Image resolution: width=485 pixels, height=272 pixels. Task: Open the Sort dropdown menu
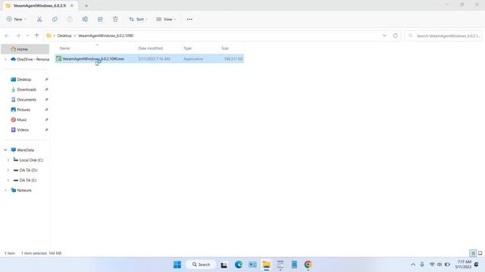(x=138, y=19)
